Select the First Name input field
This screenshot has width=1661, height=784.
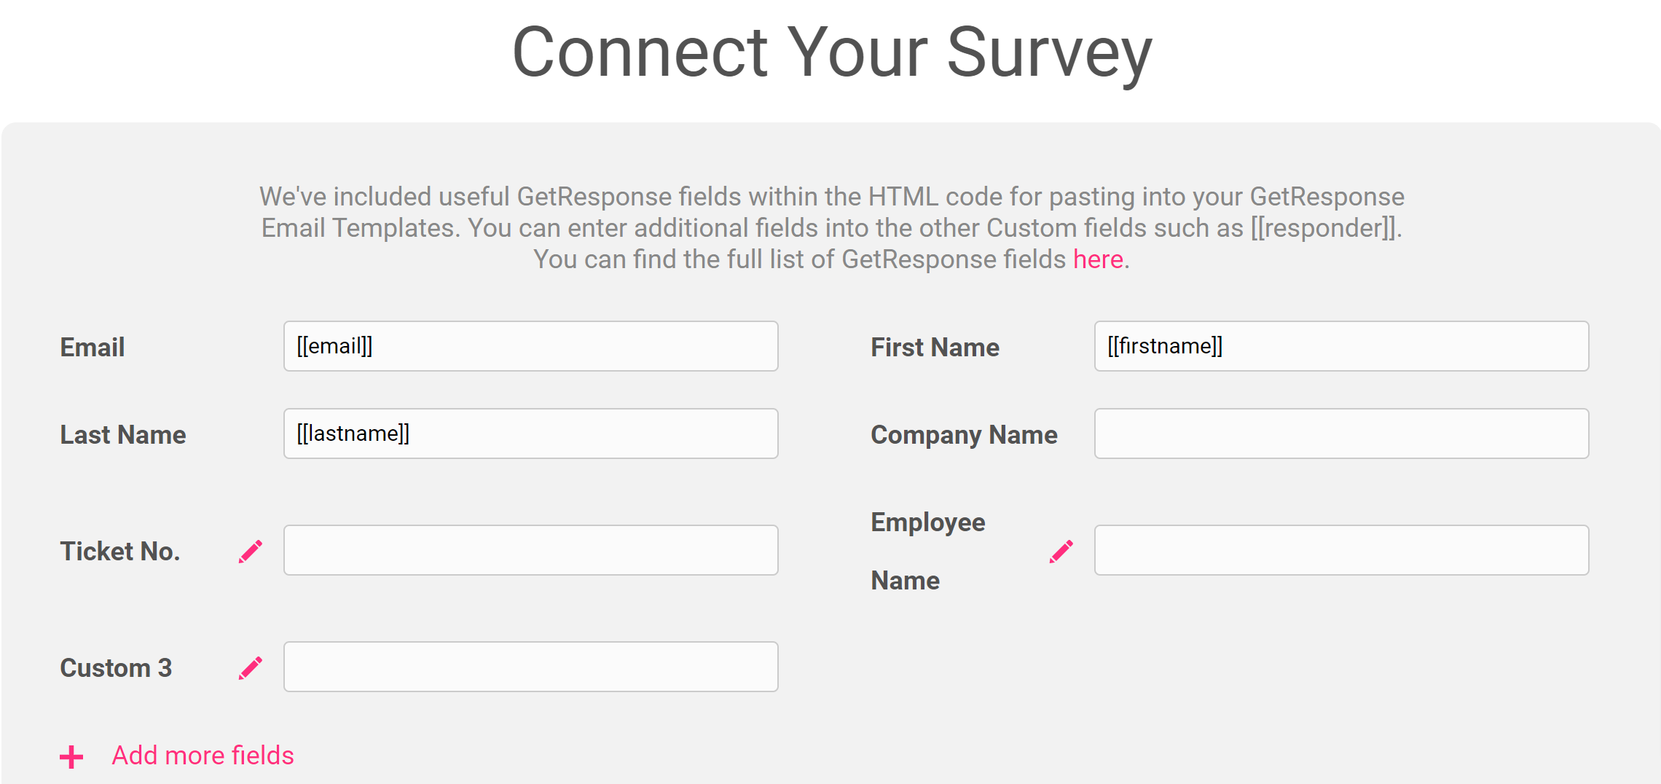coord(1342,346)
